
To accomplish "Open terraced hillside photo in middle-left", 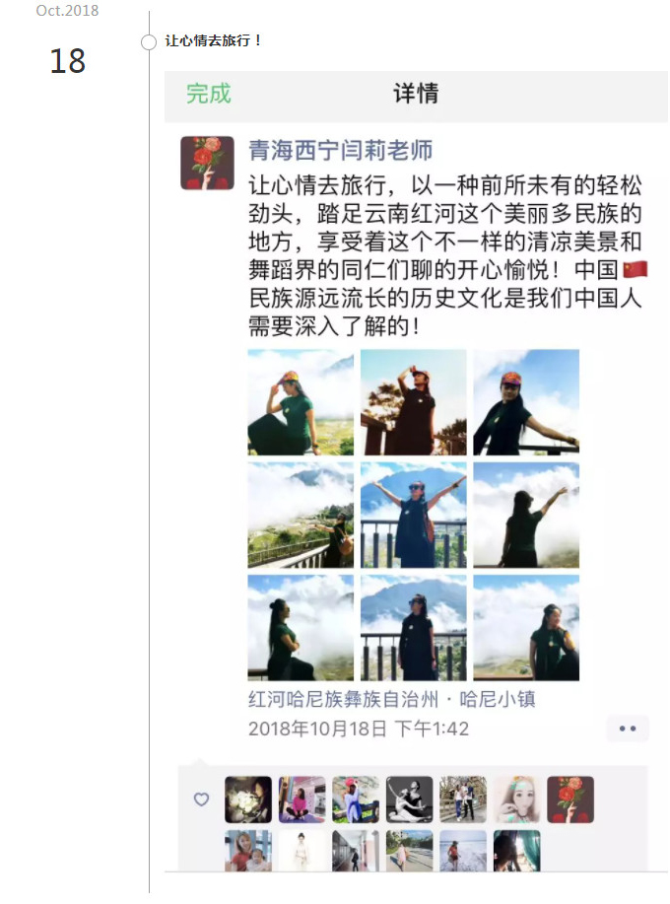I will (x=301, y=515).
